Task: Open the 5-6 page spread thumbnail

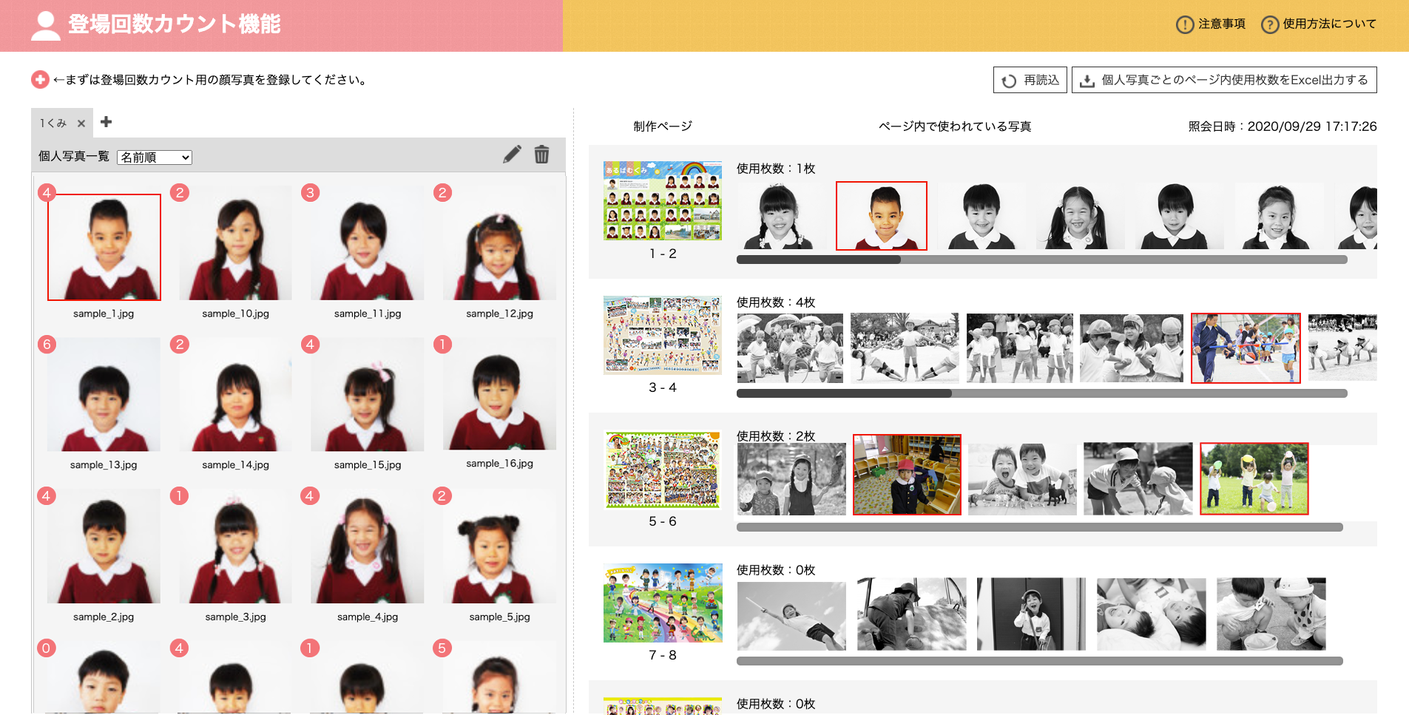Action: 662,468
